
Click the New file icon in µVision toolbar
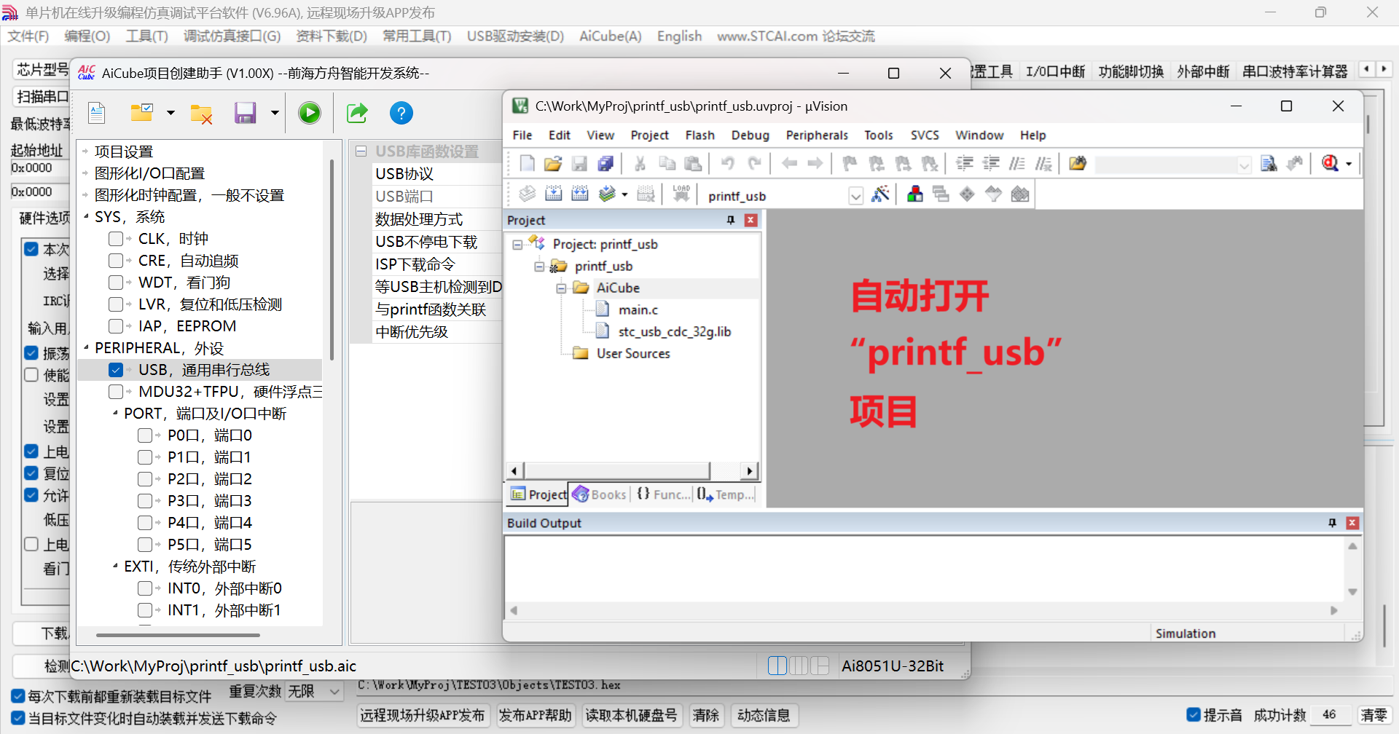tap(527, 163)
